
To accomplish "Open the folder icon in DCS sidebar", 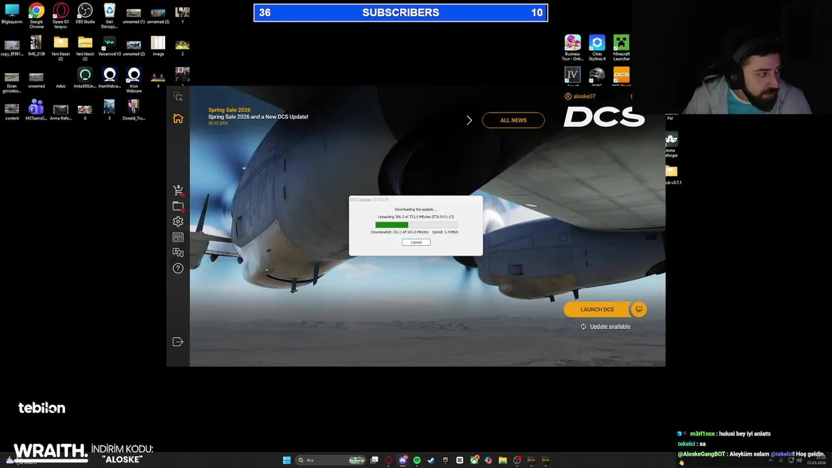I will (177, 206).
